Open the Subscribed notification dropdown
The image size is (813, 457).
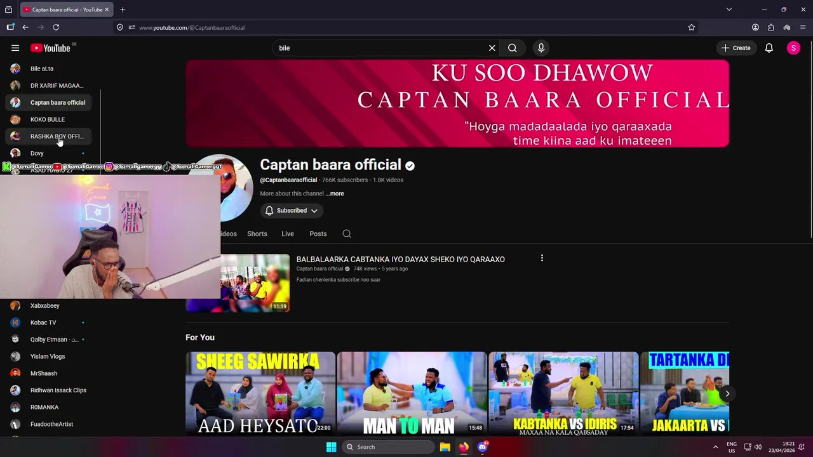(x=292, y=211)
